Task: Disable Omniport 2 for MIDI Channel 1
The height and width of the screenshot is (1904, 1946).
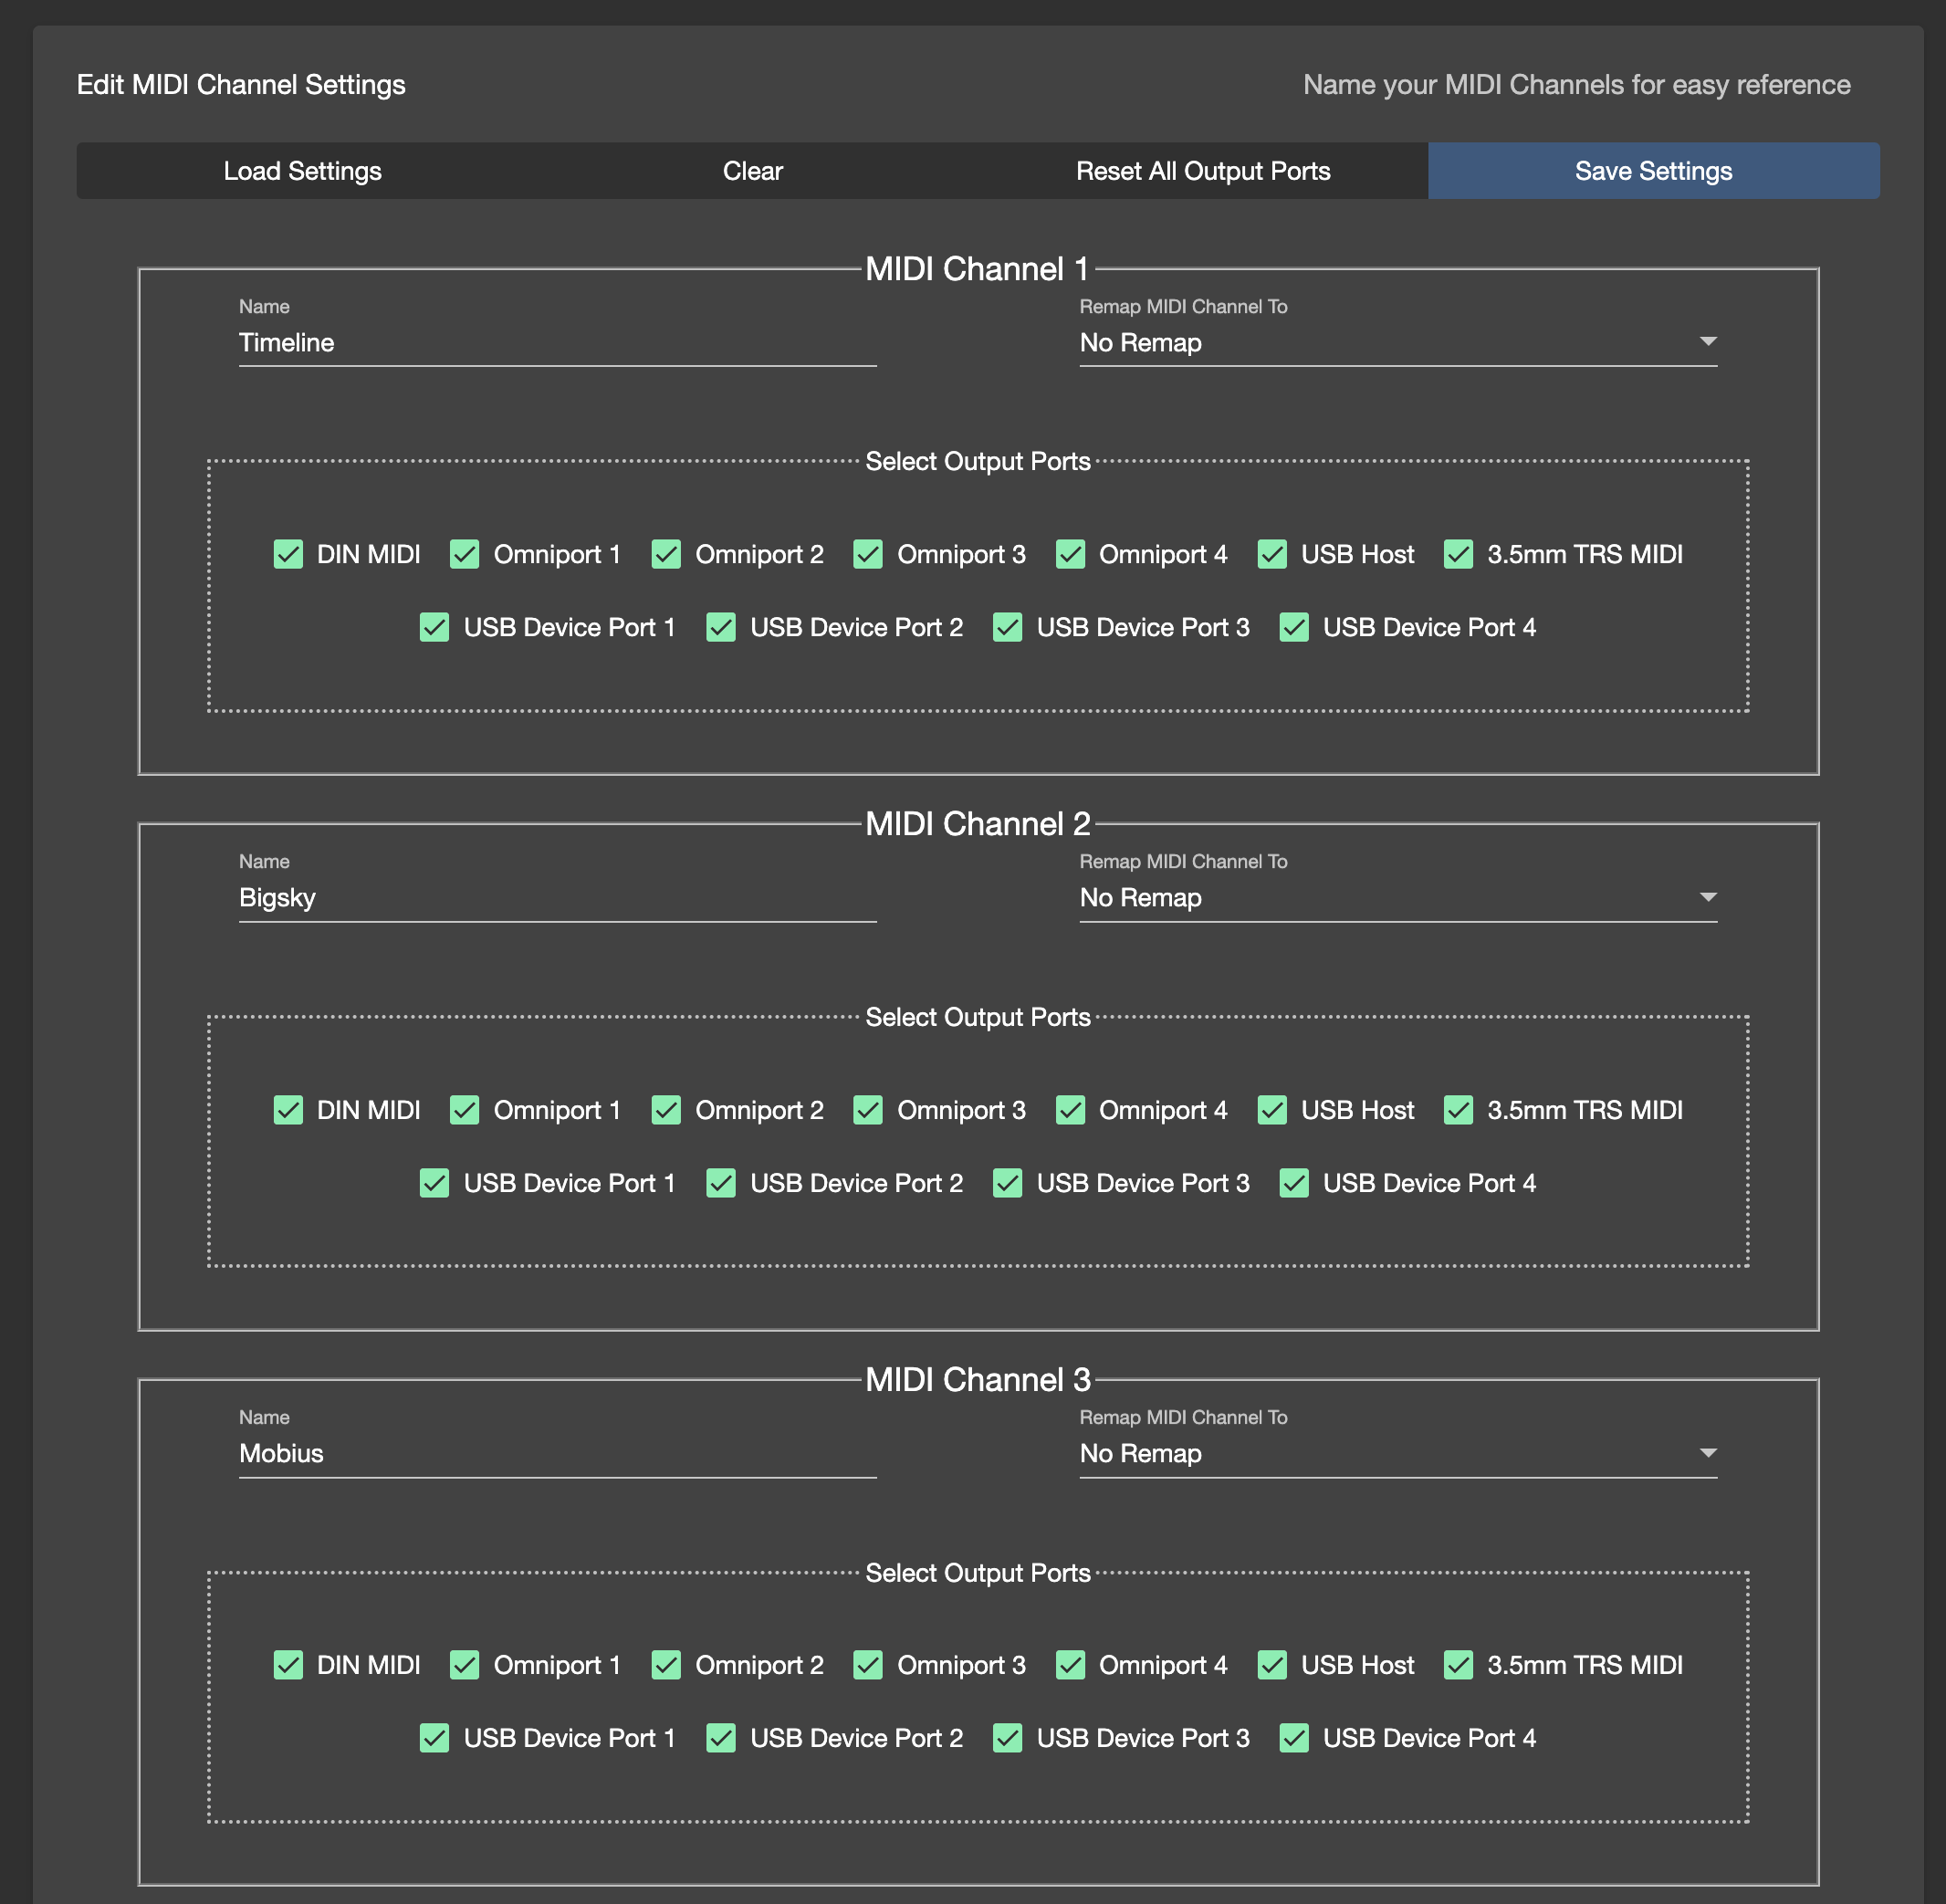Action: [666, 554]
